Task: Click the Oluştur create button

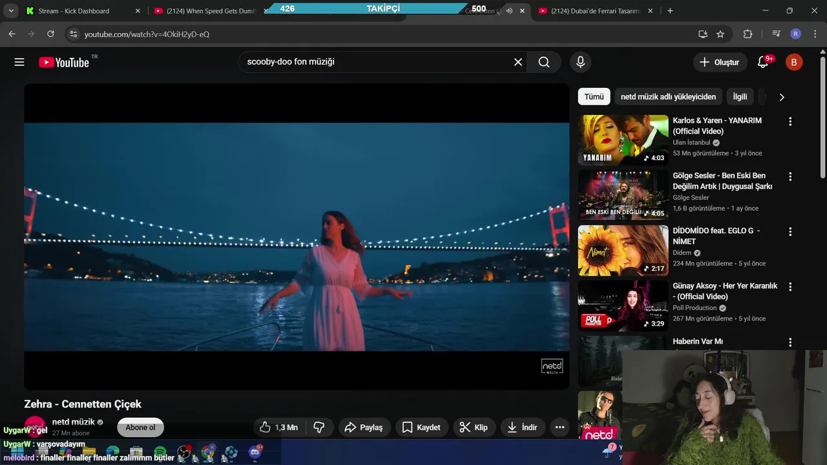Action: point(720,62)
